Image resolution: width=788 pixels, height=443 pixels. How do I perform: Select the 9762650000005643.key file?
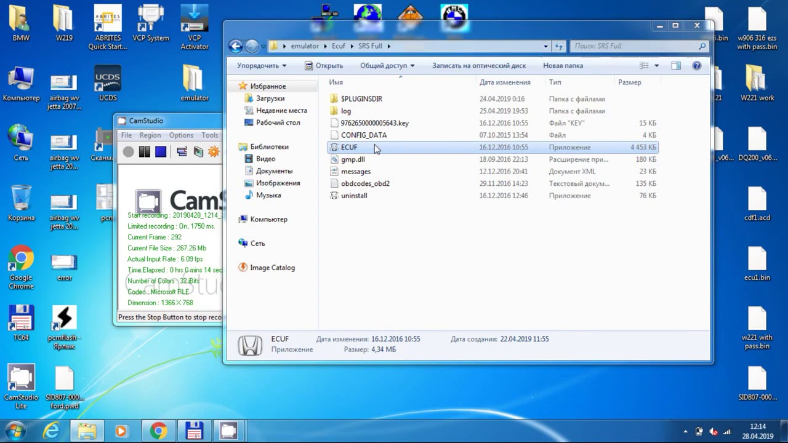(374, 123)
